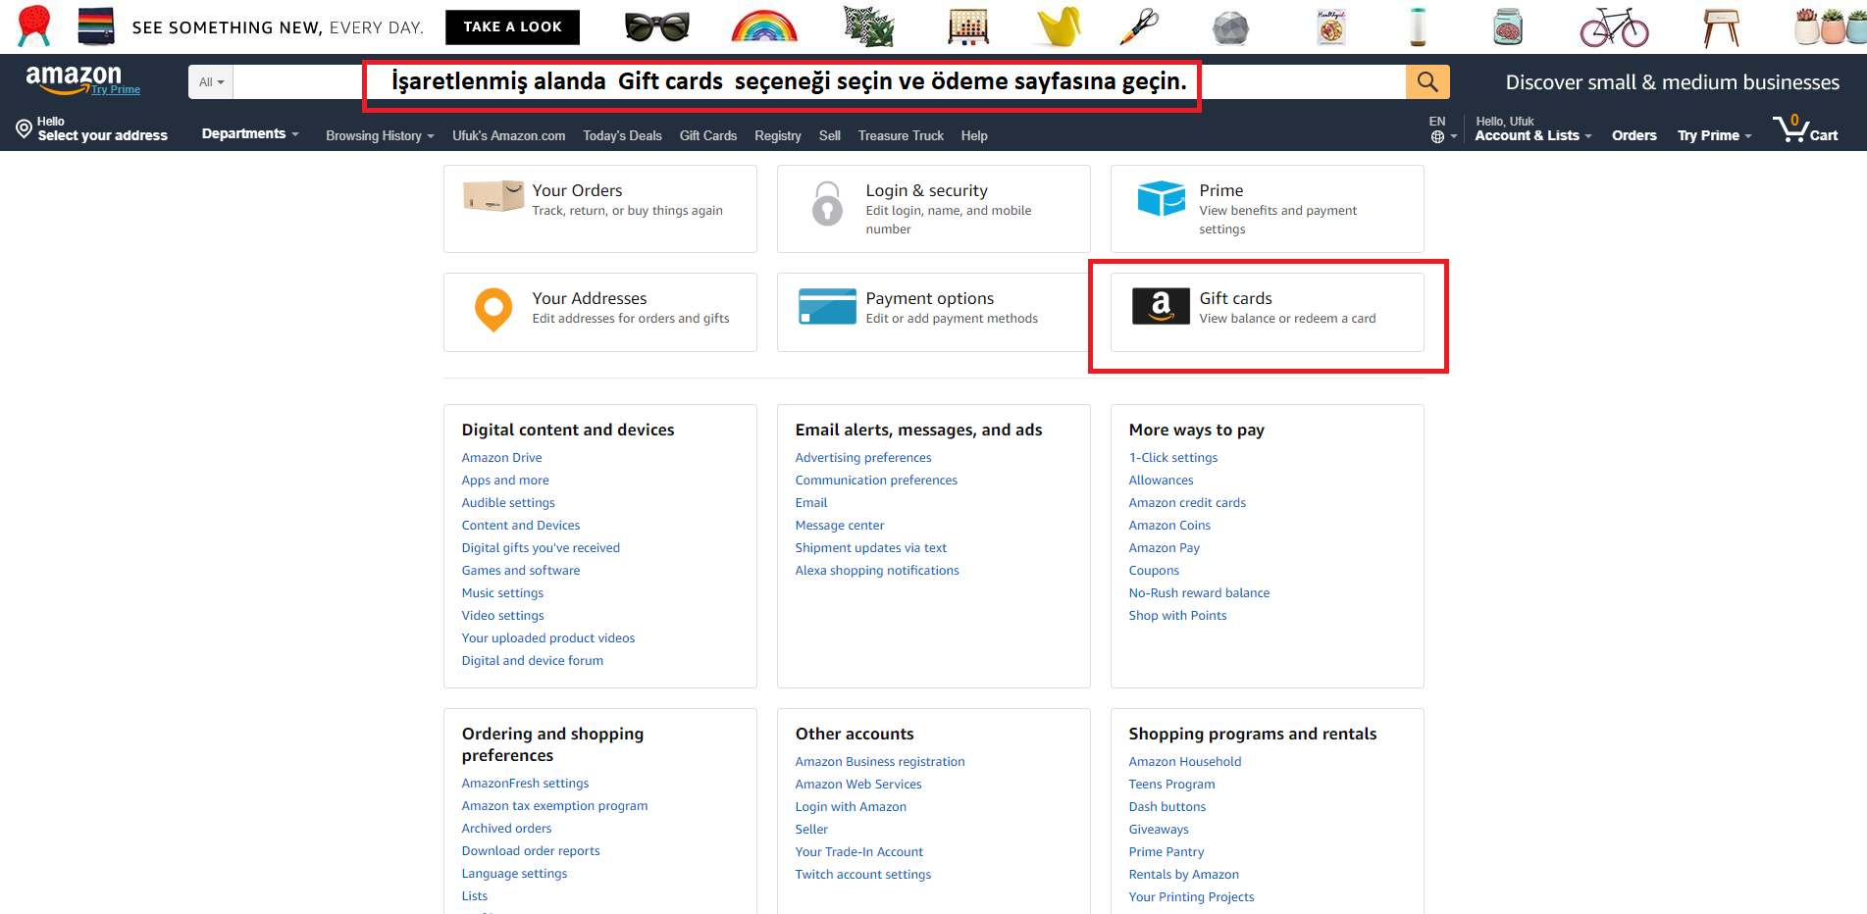The image size is (1867, 914).
Task: Click the gray geometric ball in the banner
Action: pos(1230,27)
